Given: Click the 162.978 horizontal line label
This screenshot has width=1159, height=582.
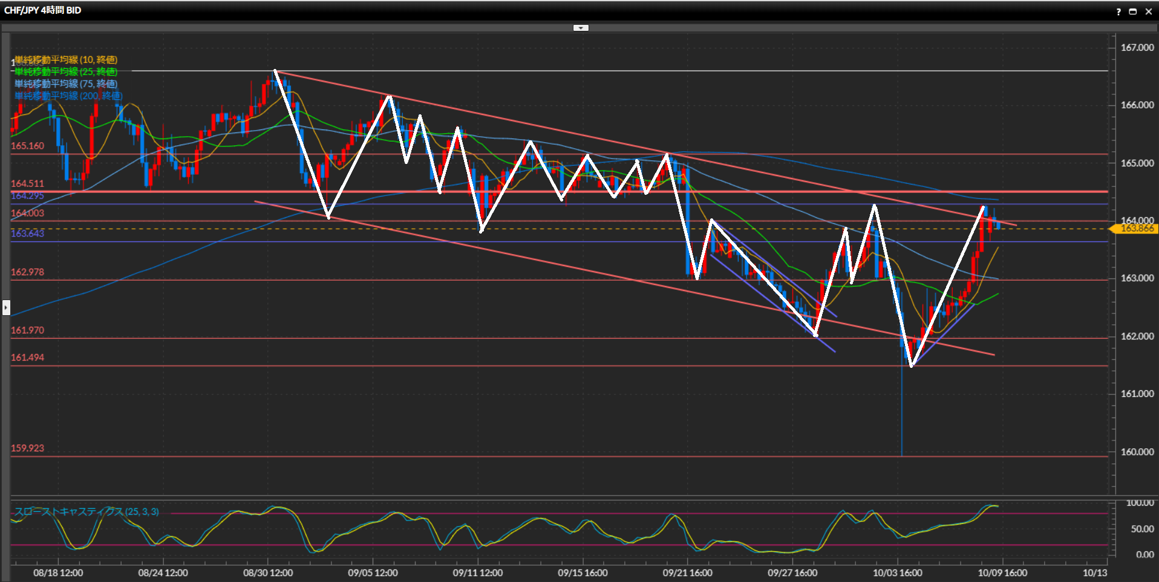Looking at the screenshot, I should point(28,272).
